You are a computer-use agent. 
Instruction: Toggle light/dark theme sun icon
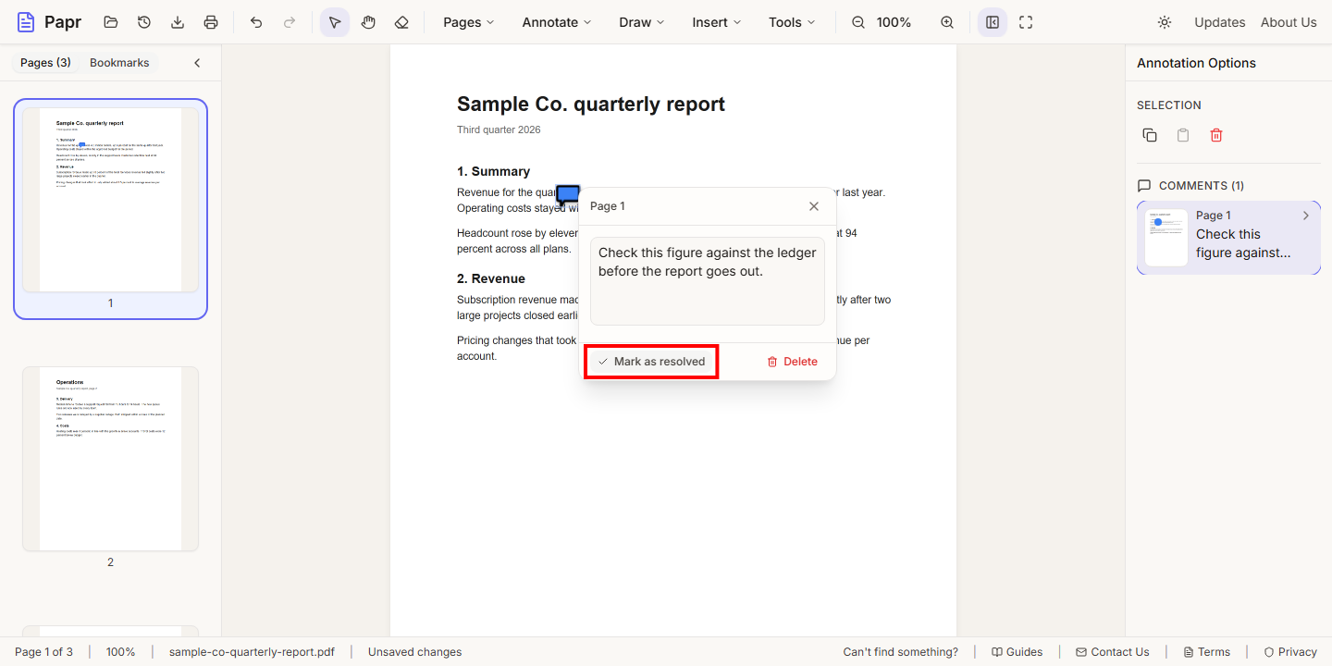[1165, 22]
